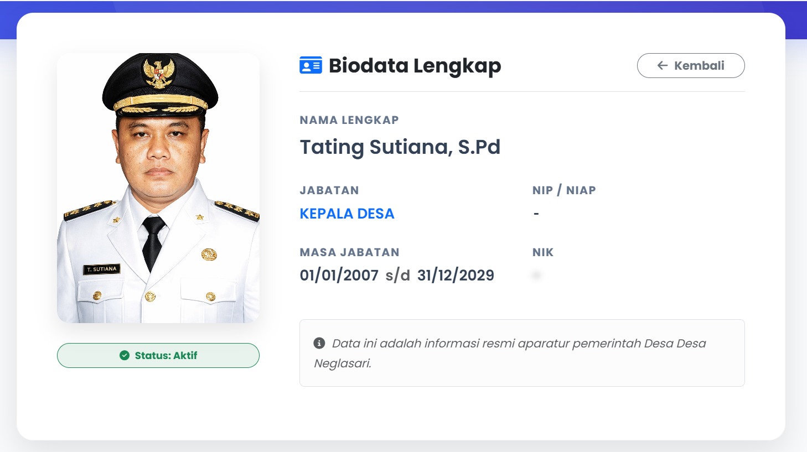Click the NIK label

click(543, 252)
